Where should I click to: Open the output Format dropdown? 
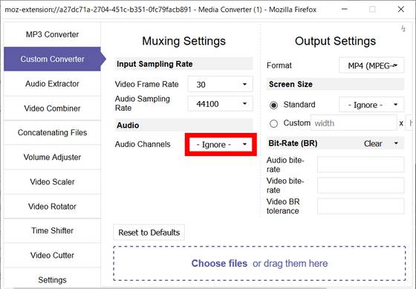pos(371,65)
